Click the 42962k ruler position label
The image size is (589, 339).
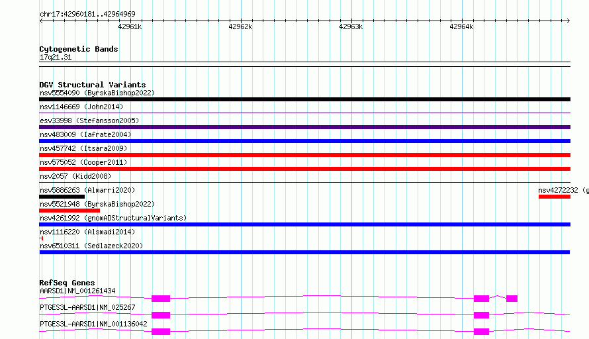240,26
